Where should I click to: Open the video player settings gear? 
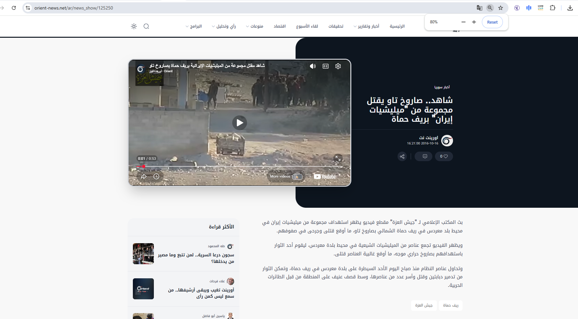pyautogui.click(x=338, y=66)
